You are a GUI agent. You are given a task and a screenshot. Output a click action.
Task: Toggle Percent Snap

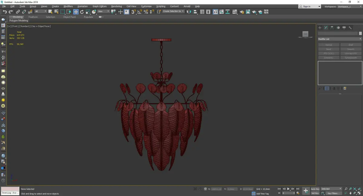(x=146, y=12)
